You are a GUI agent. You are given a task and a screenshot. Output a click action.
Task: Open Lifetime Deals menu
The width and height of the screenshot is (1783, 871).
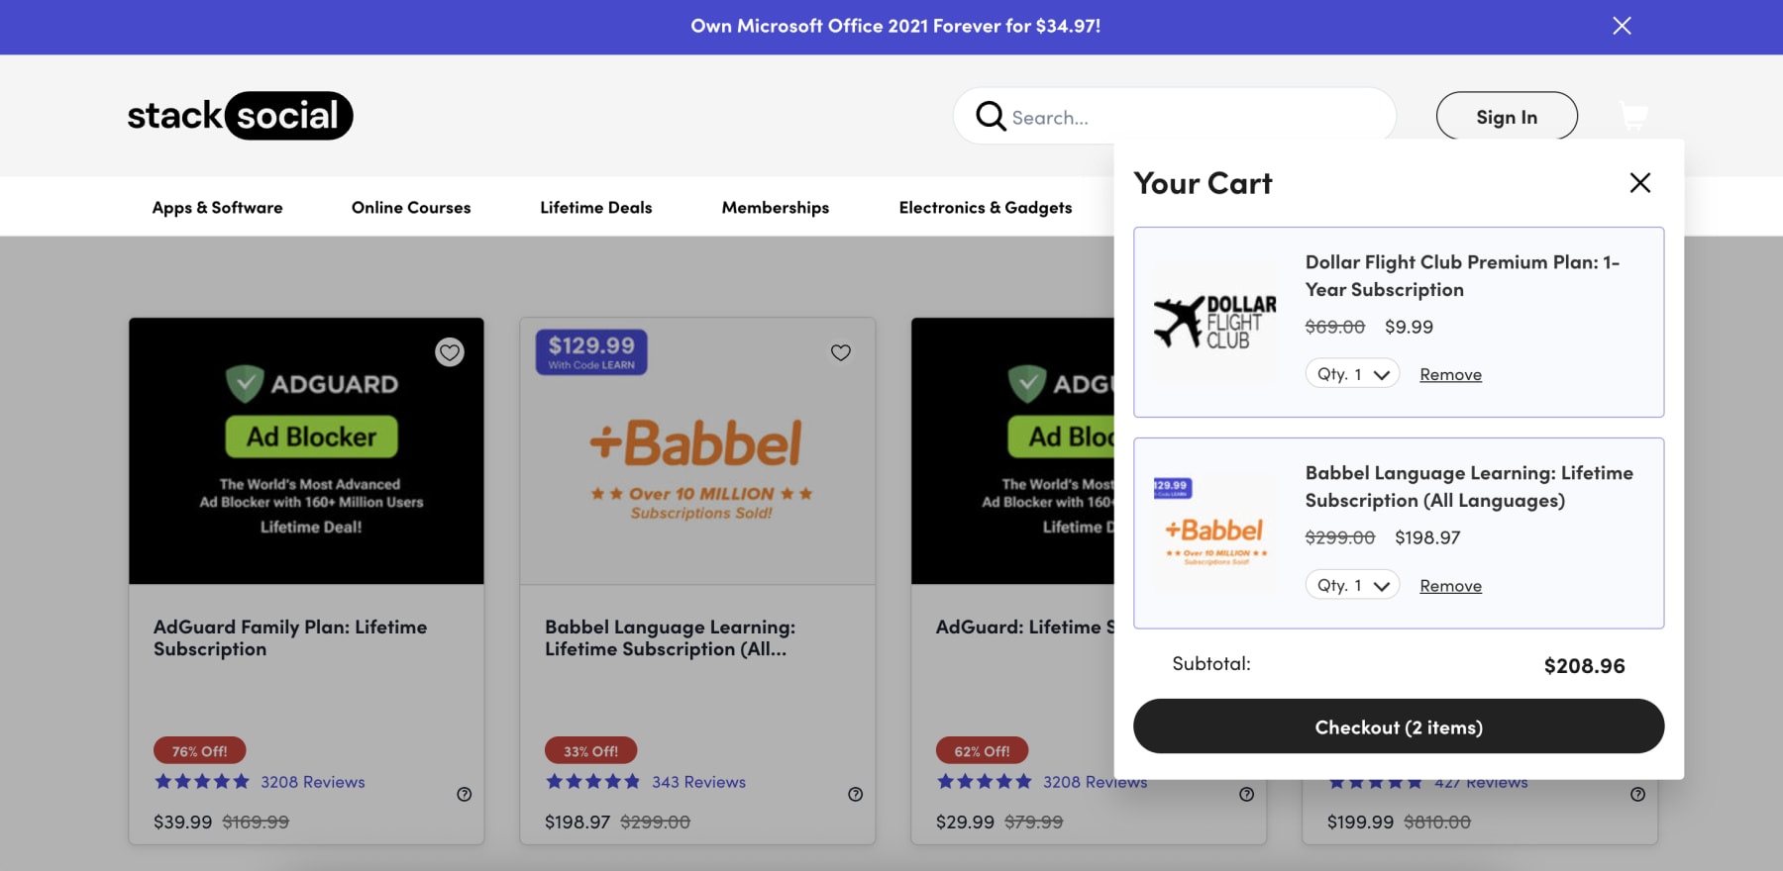[596, 207]
